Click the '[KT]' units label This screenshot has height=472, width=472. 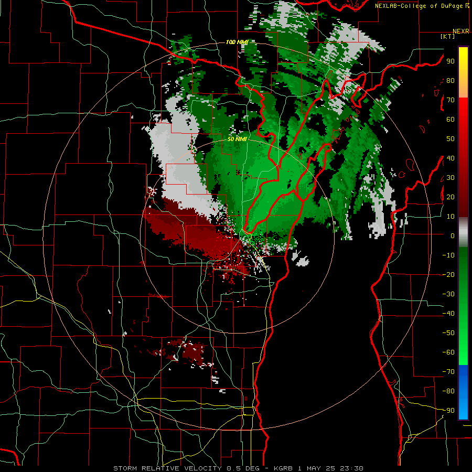(x=447, y=36)
